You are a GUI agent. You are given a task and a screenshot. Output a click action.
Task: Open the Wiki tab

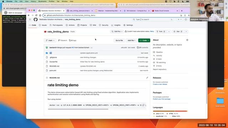pos(93,25)
